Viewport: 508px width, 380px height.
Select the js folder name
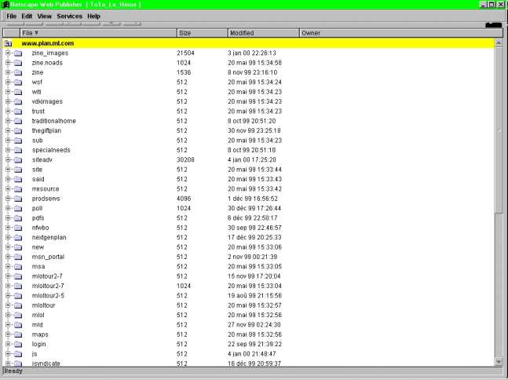tap(35, 354)
